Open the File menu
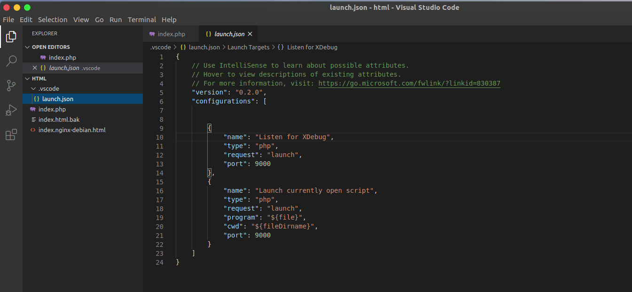The width and height of the screenshot is (632, 292). [x=8, y=20]
